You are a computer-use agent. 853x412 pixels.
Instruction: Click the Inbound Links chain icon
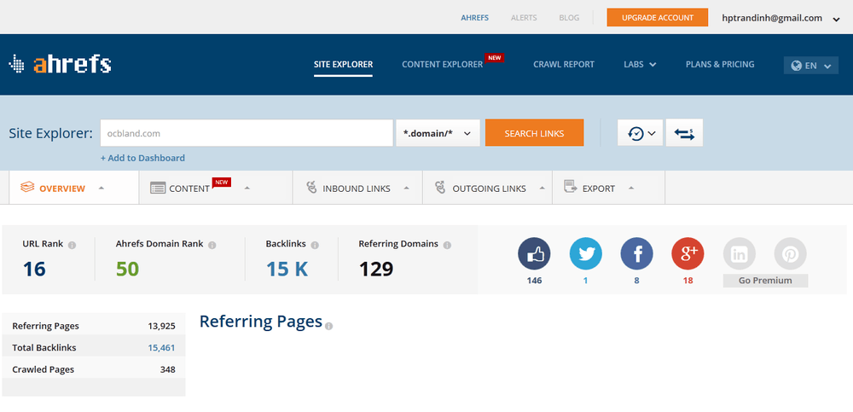311,188
